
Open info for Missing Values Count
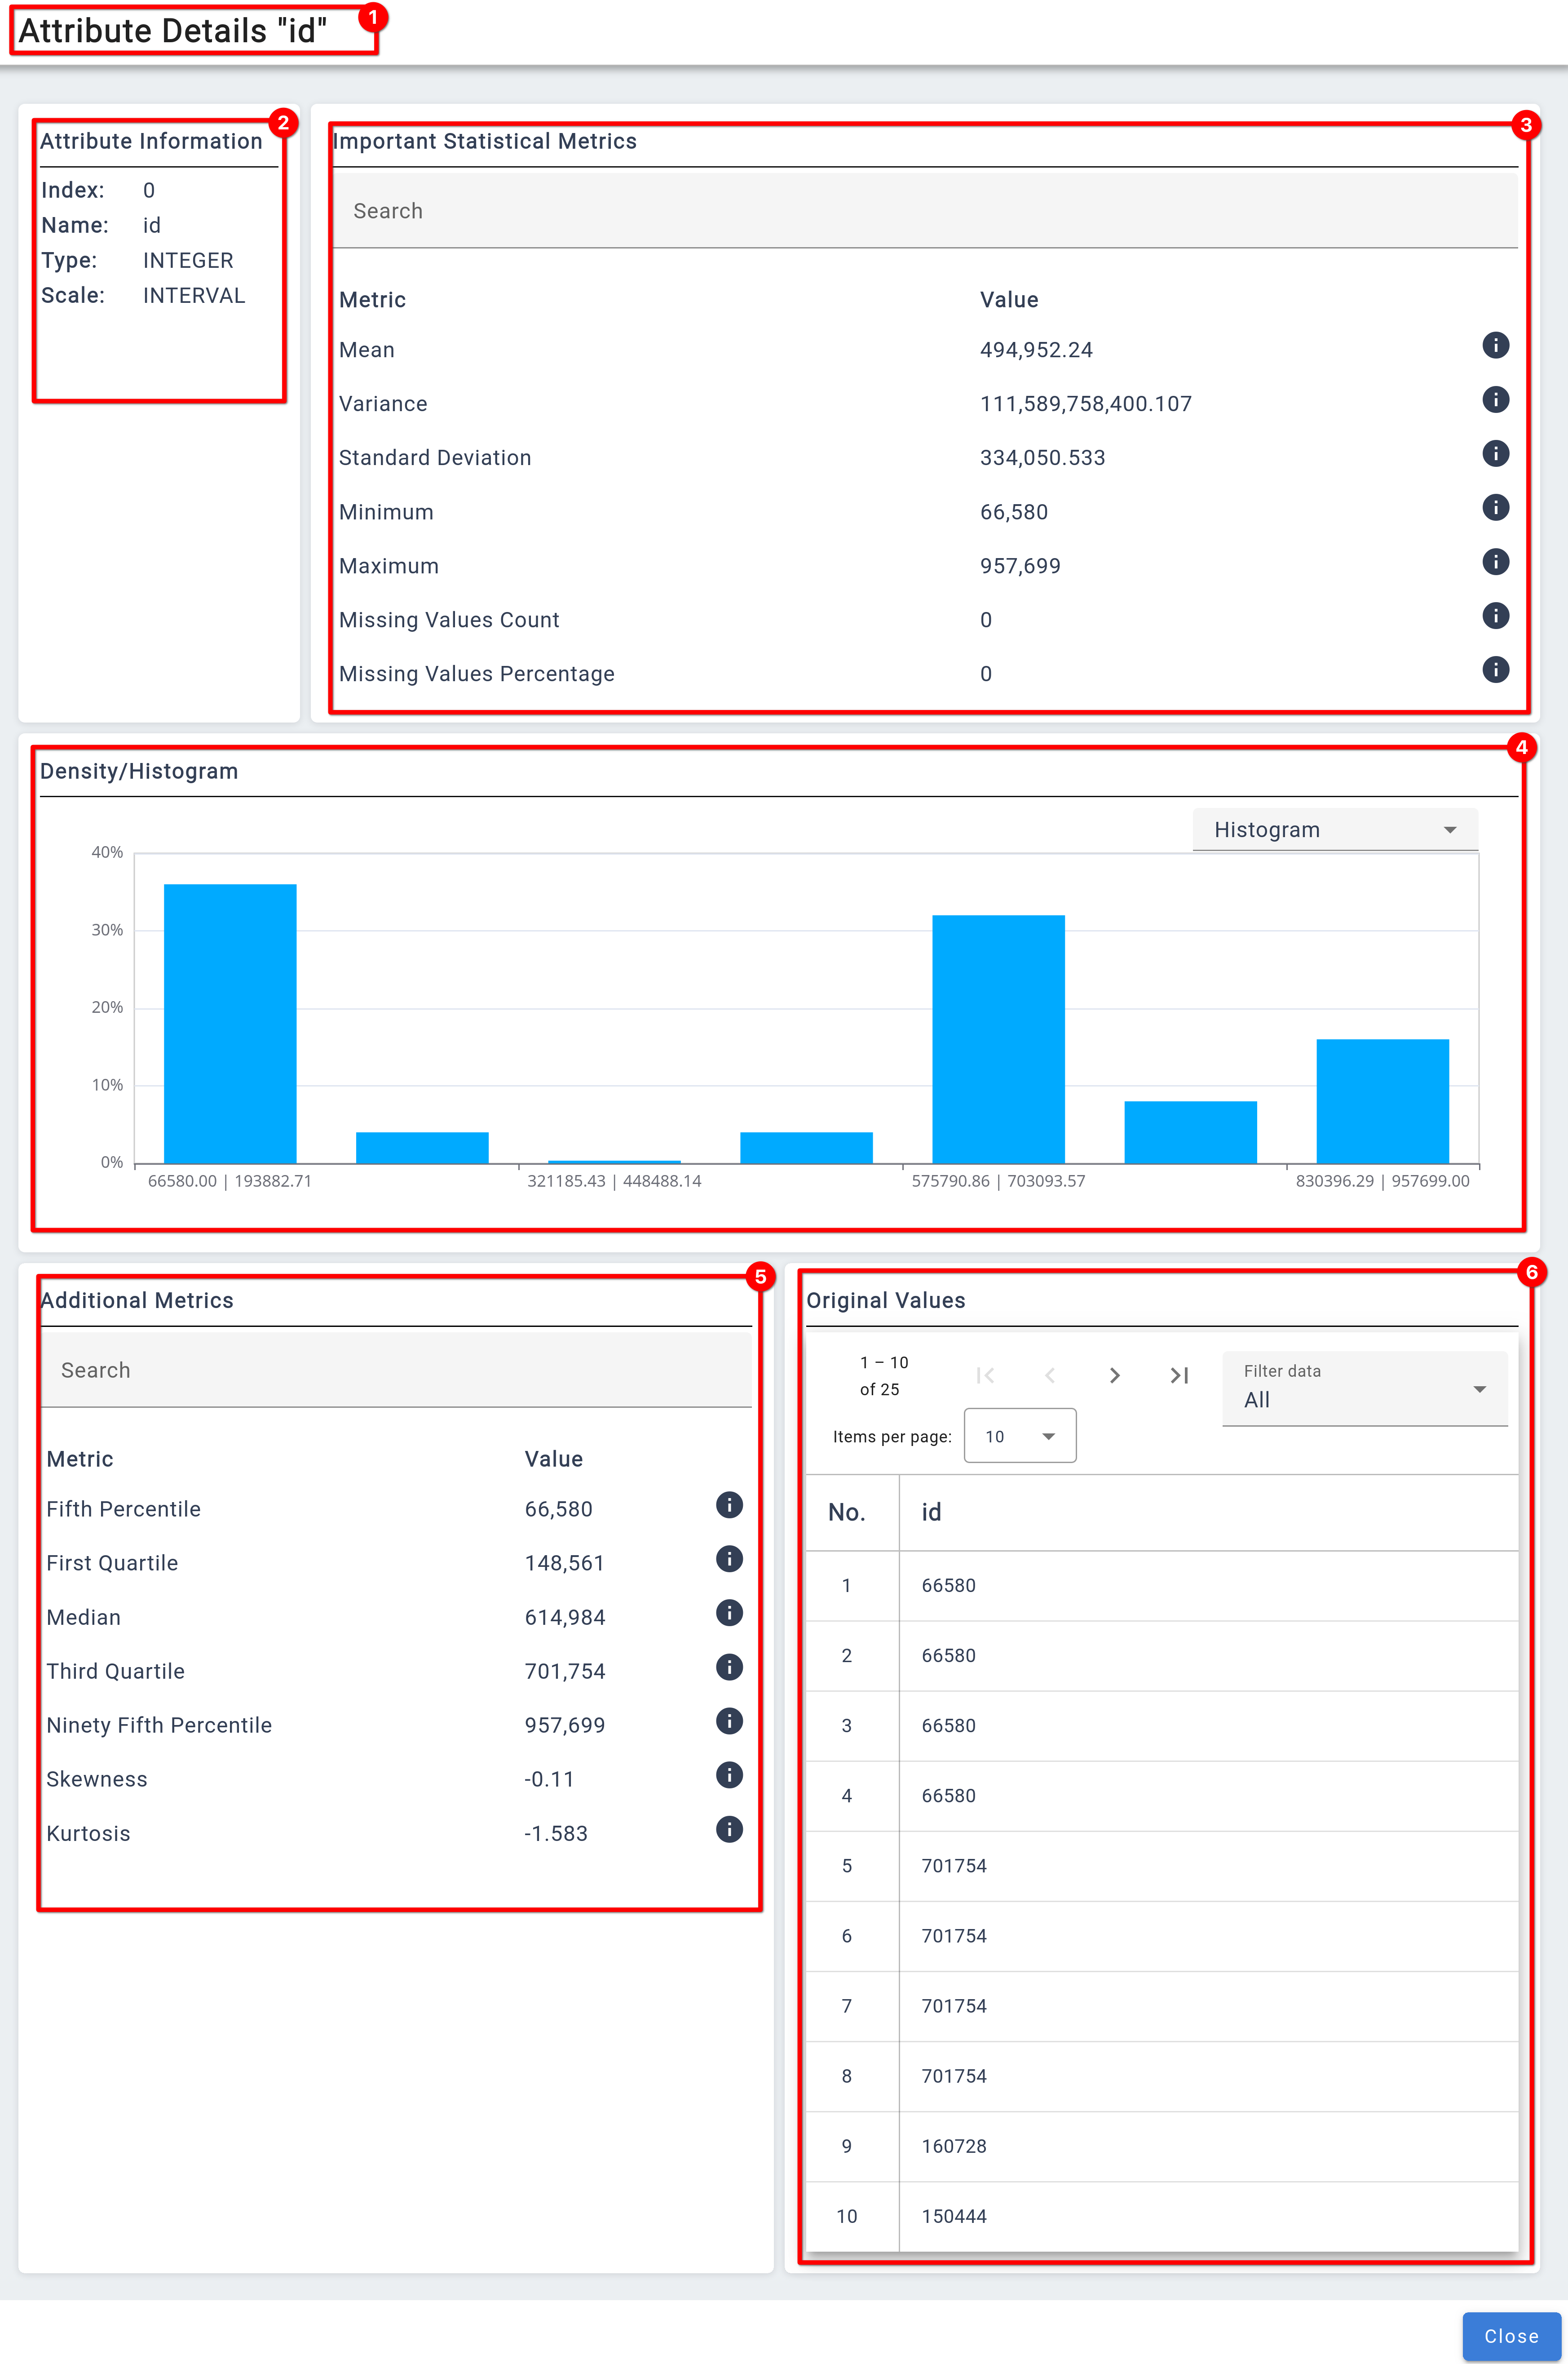(1494, 615)
